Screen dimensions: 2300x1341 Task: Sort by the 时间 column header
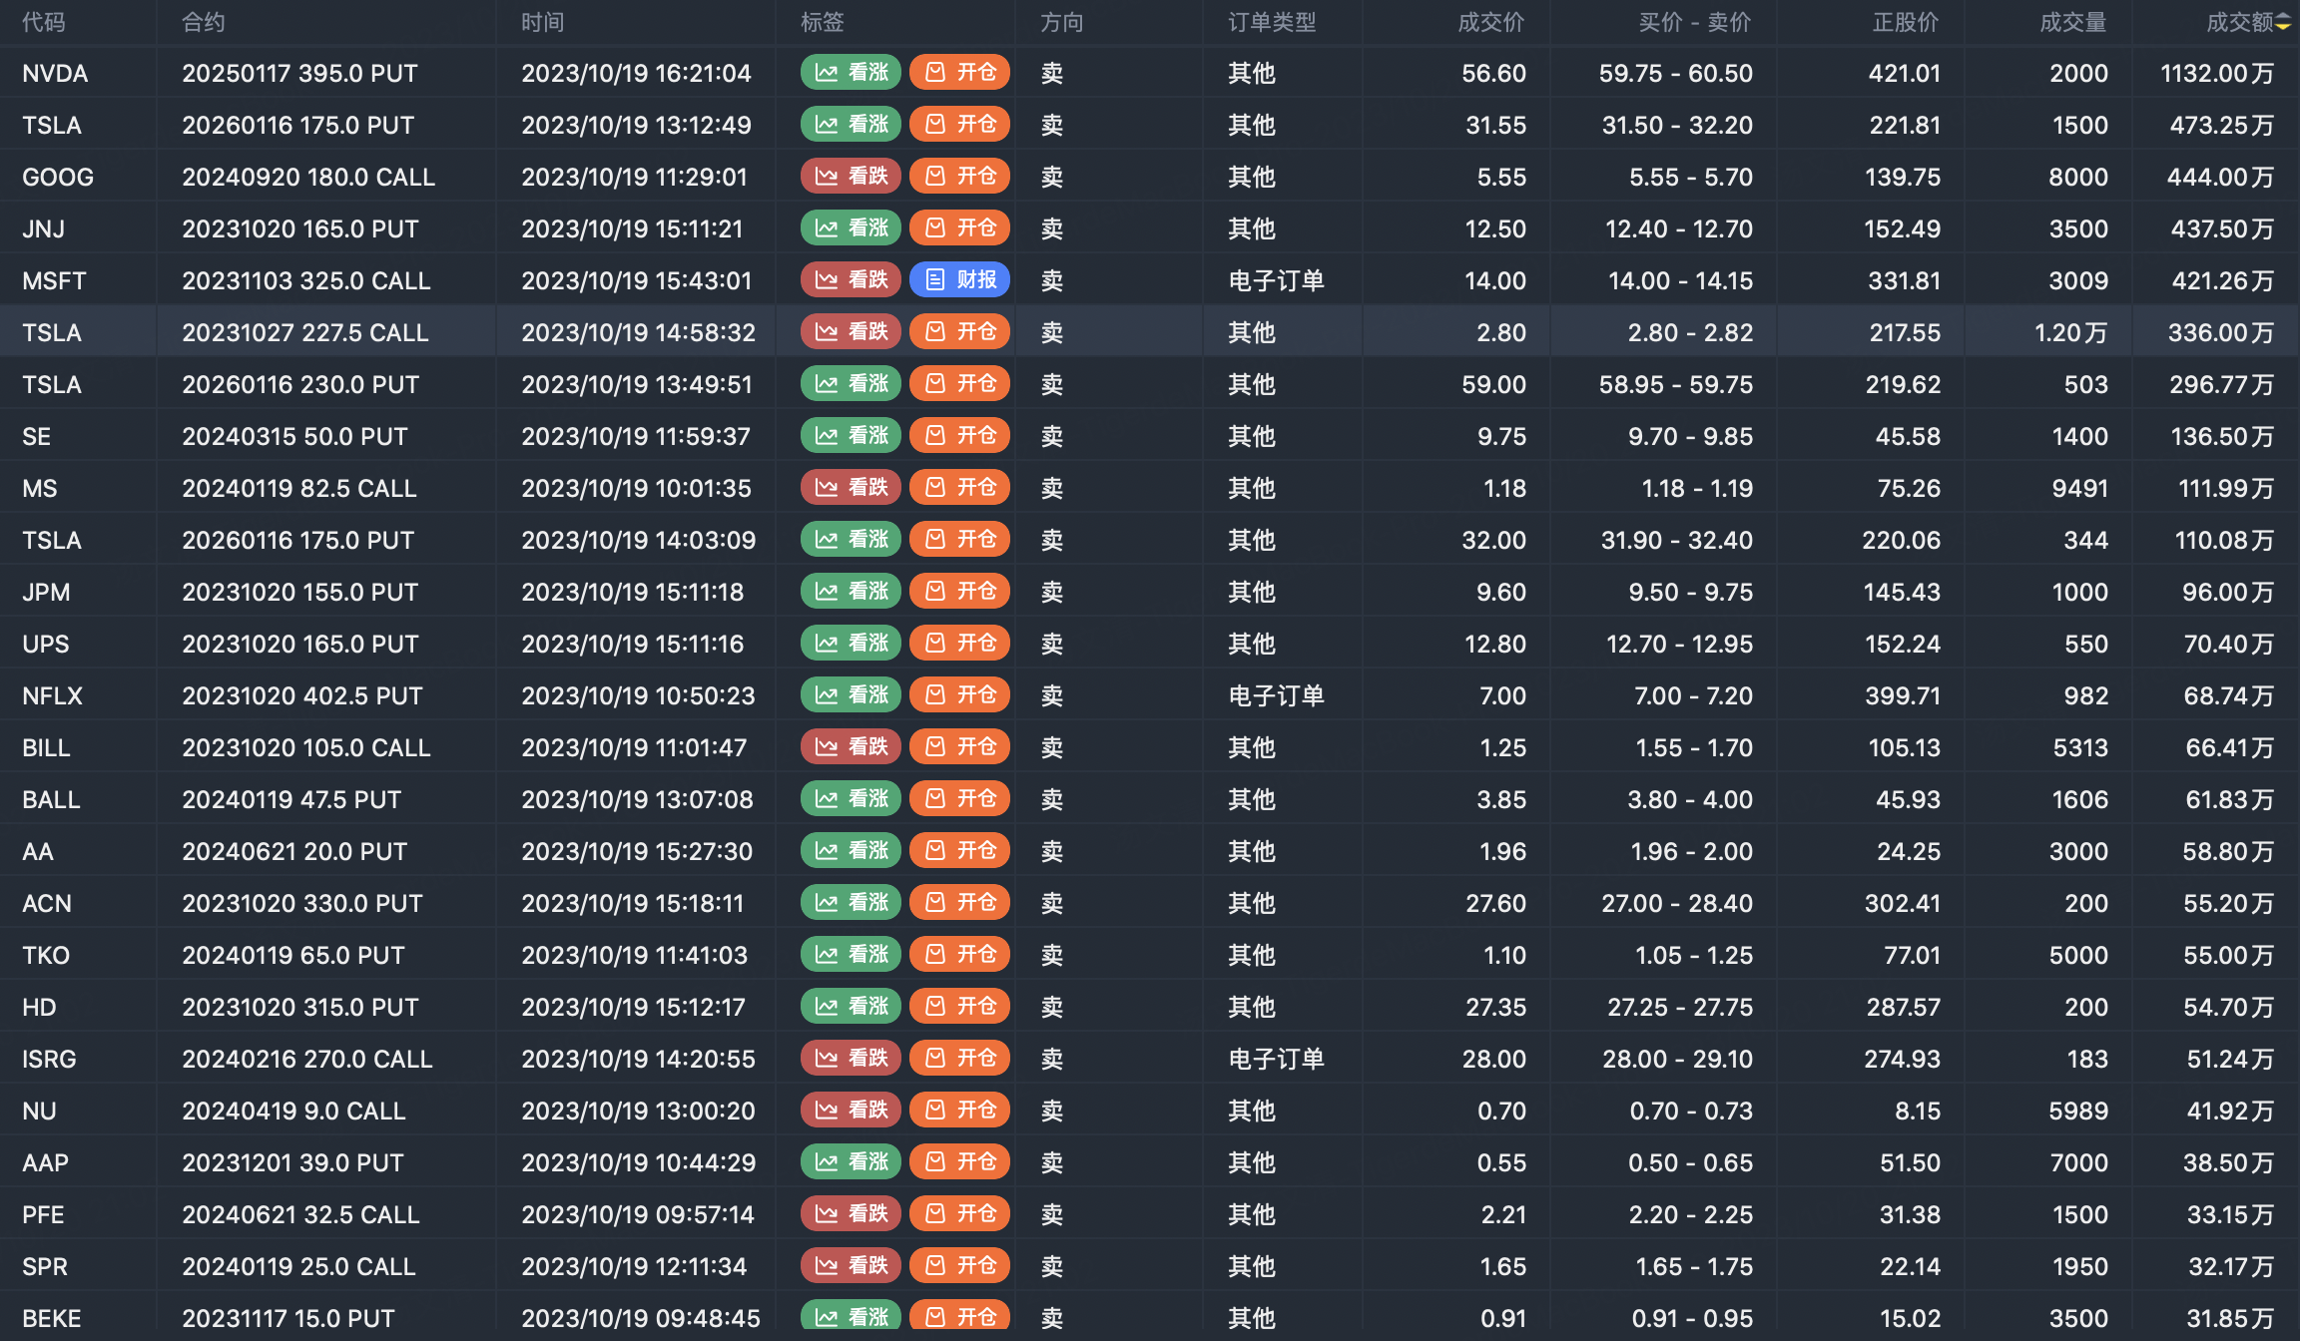(x=543, y=22)
